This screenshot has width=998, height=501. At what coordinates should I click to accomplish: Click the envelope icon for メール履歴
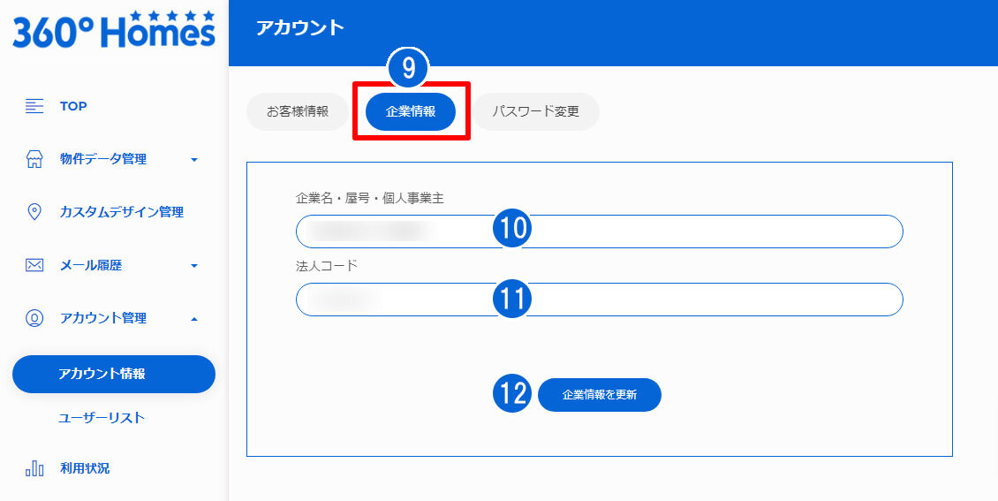34,265
